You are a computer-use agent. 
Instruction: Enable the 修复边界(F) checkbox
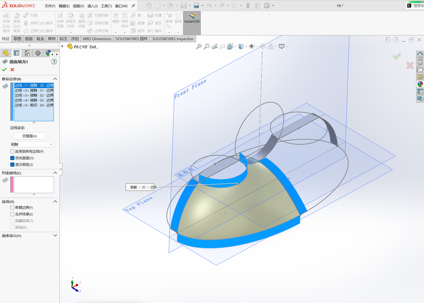pos(12,208)
